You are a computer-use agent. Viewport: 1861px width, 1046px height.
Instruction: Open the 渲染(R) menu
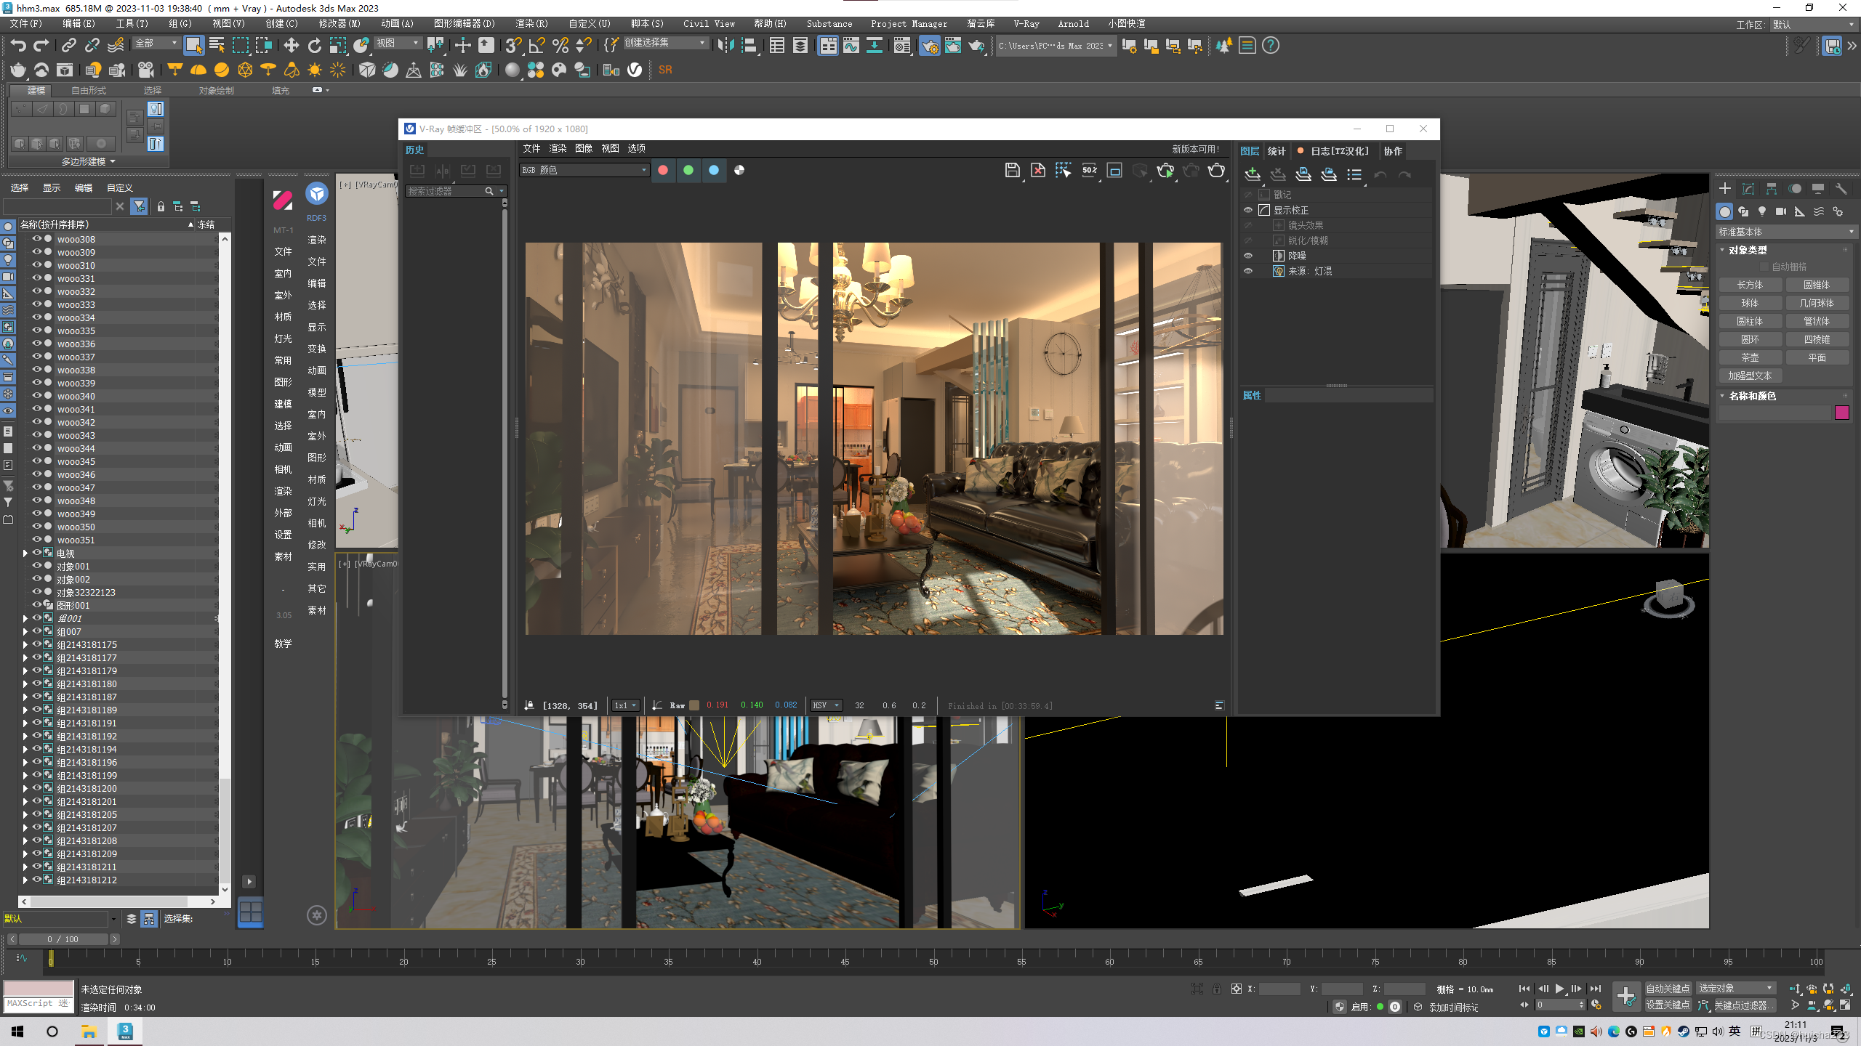click(531, 23)
